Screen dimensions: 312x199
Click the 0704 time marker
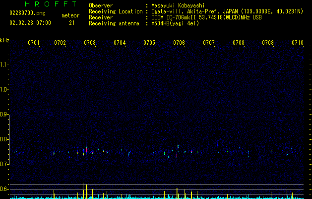(120, 43)
